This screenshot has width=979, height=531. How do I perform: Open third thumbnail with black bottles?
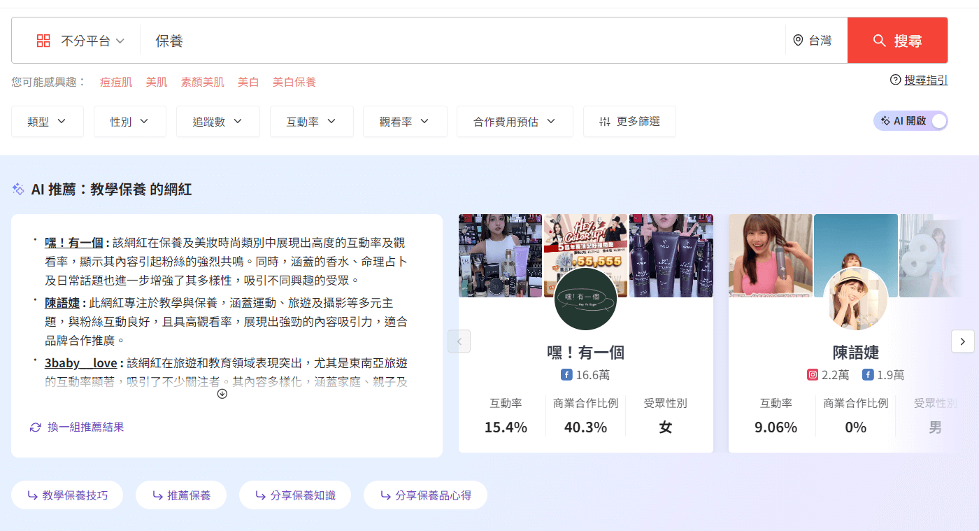[671, 255]
